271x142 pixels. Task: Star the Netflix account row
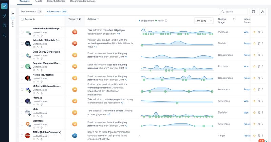(254, 78)
